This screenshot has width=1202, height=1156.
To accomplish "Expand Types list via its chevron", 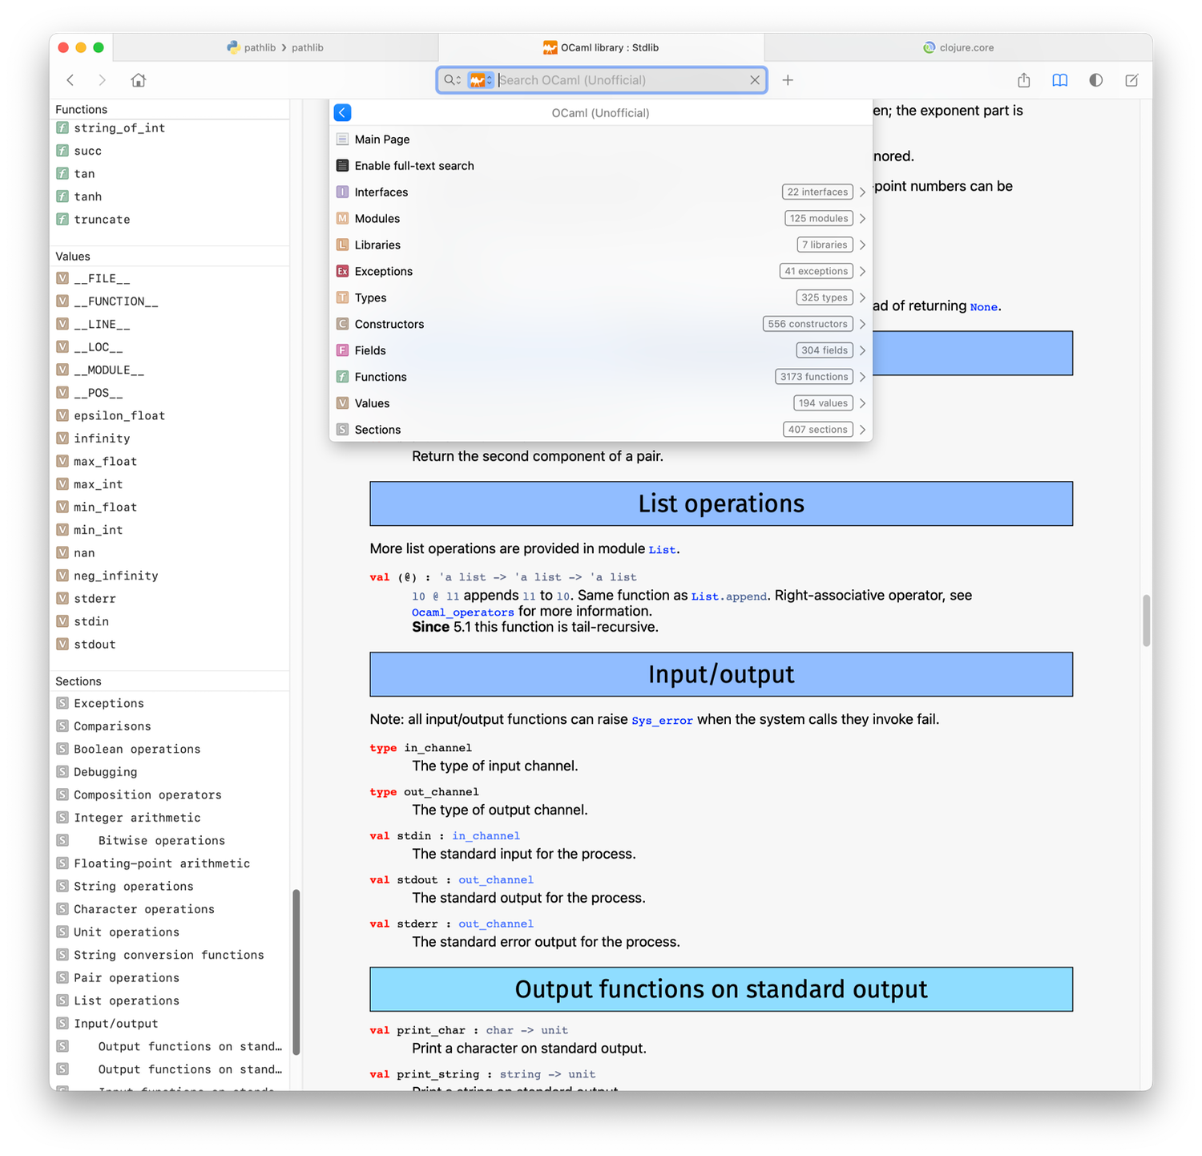I will coord(862,298).
